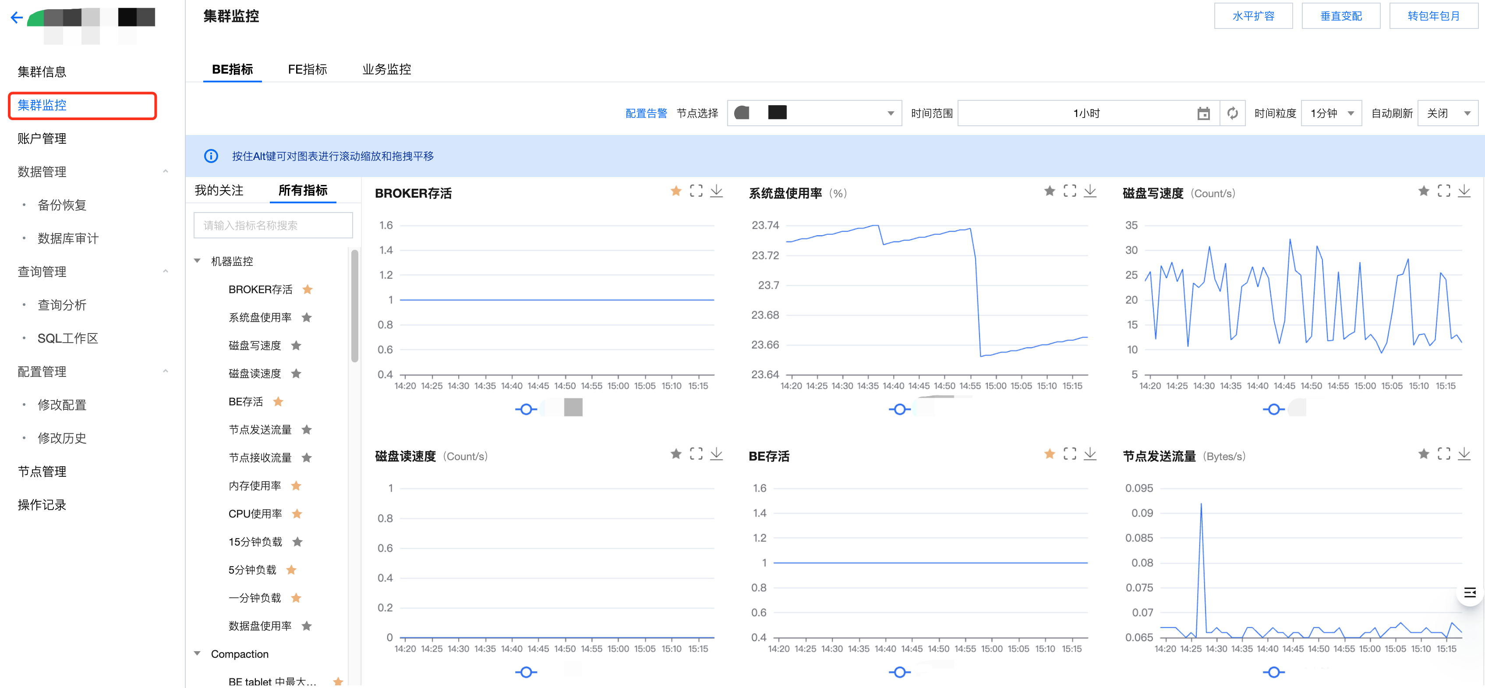Viewport: 1485px width, 688px height.
Task: Toggle favorite star for 系统盘使用率 in list
Action: click(x=307, y=317)
